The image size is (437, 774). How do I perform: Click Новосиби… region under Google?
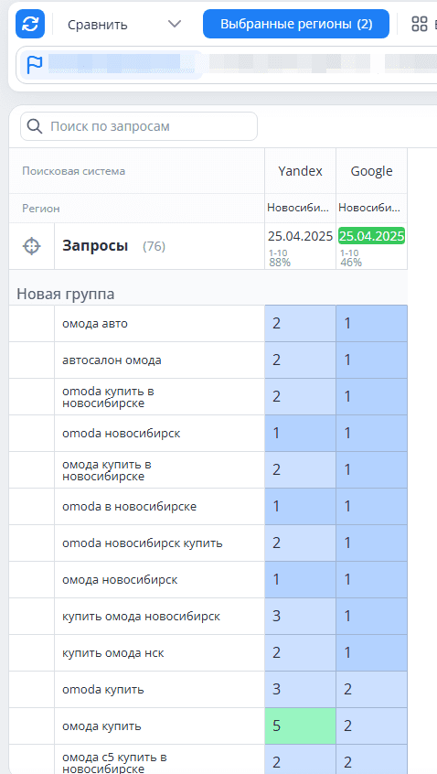(x=369, y=209)
